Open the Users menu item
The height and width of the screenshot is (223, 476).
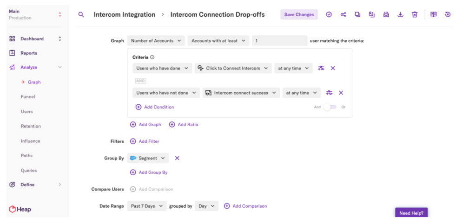tap(26, 111)
